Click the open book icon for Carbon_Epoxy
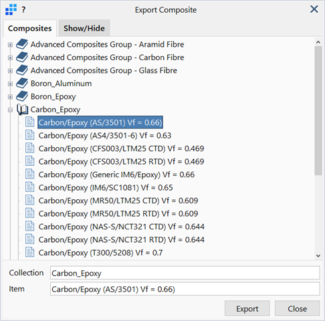Viewport: 325px width, 321px height. pyautogui.click(x=23, y=110)
